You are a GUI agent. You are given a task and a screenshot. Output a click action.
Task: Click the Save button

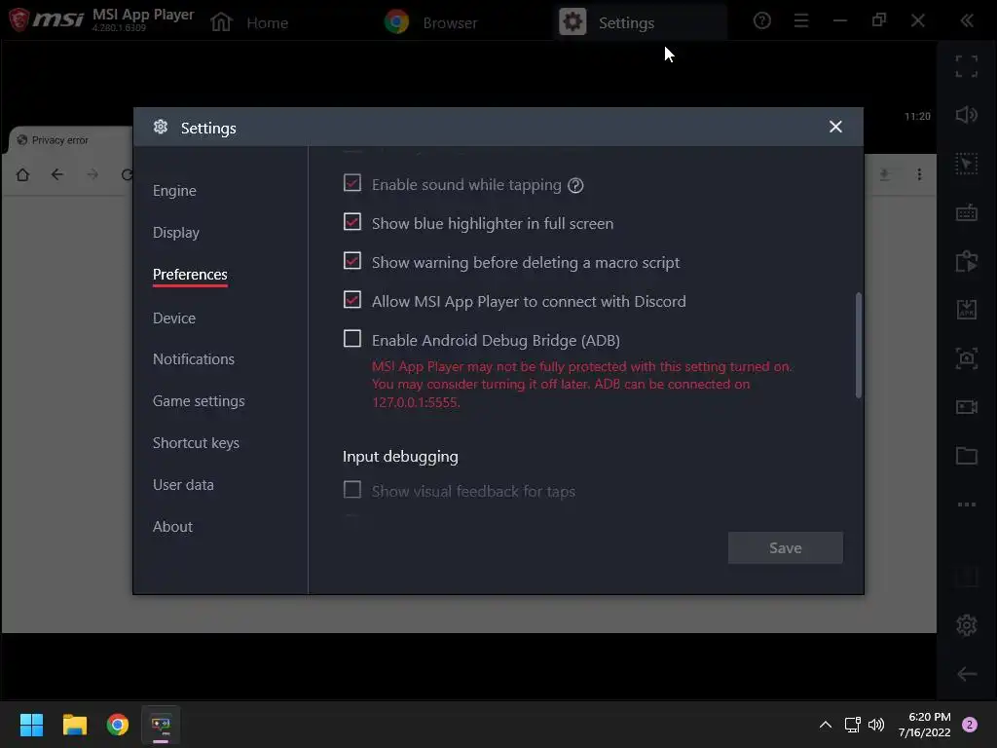pyautogui.click(x=786, y=547)
